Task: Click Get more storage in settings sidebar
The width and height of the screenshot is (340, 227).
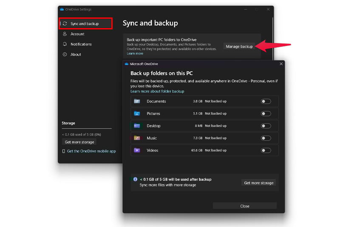Action: pos(79,142)
